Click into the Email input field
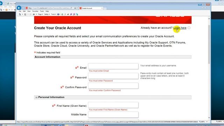The width and height of the screenshot is (224, 126). pos(113,66)
